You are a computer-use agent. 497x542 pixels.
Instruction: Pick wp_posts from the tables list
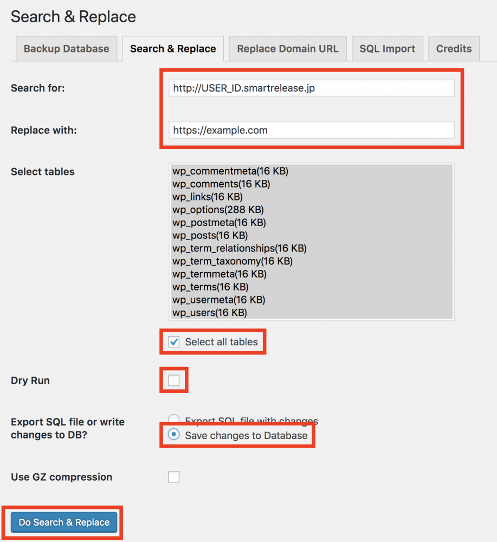[x=210, y=235]
